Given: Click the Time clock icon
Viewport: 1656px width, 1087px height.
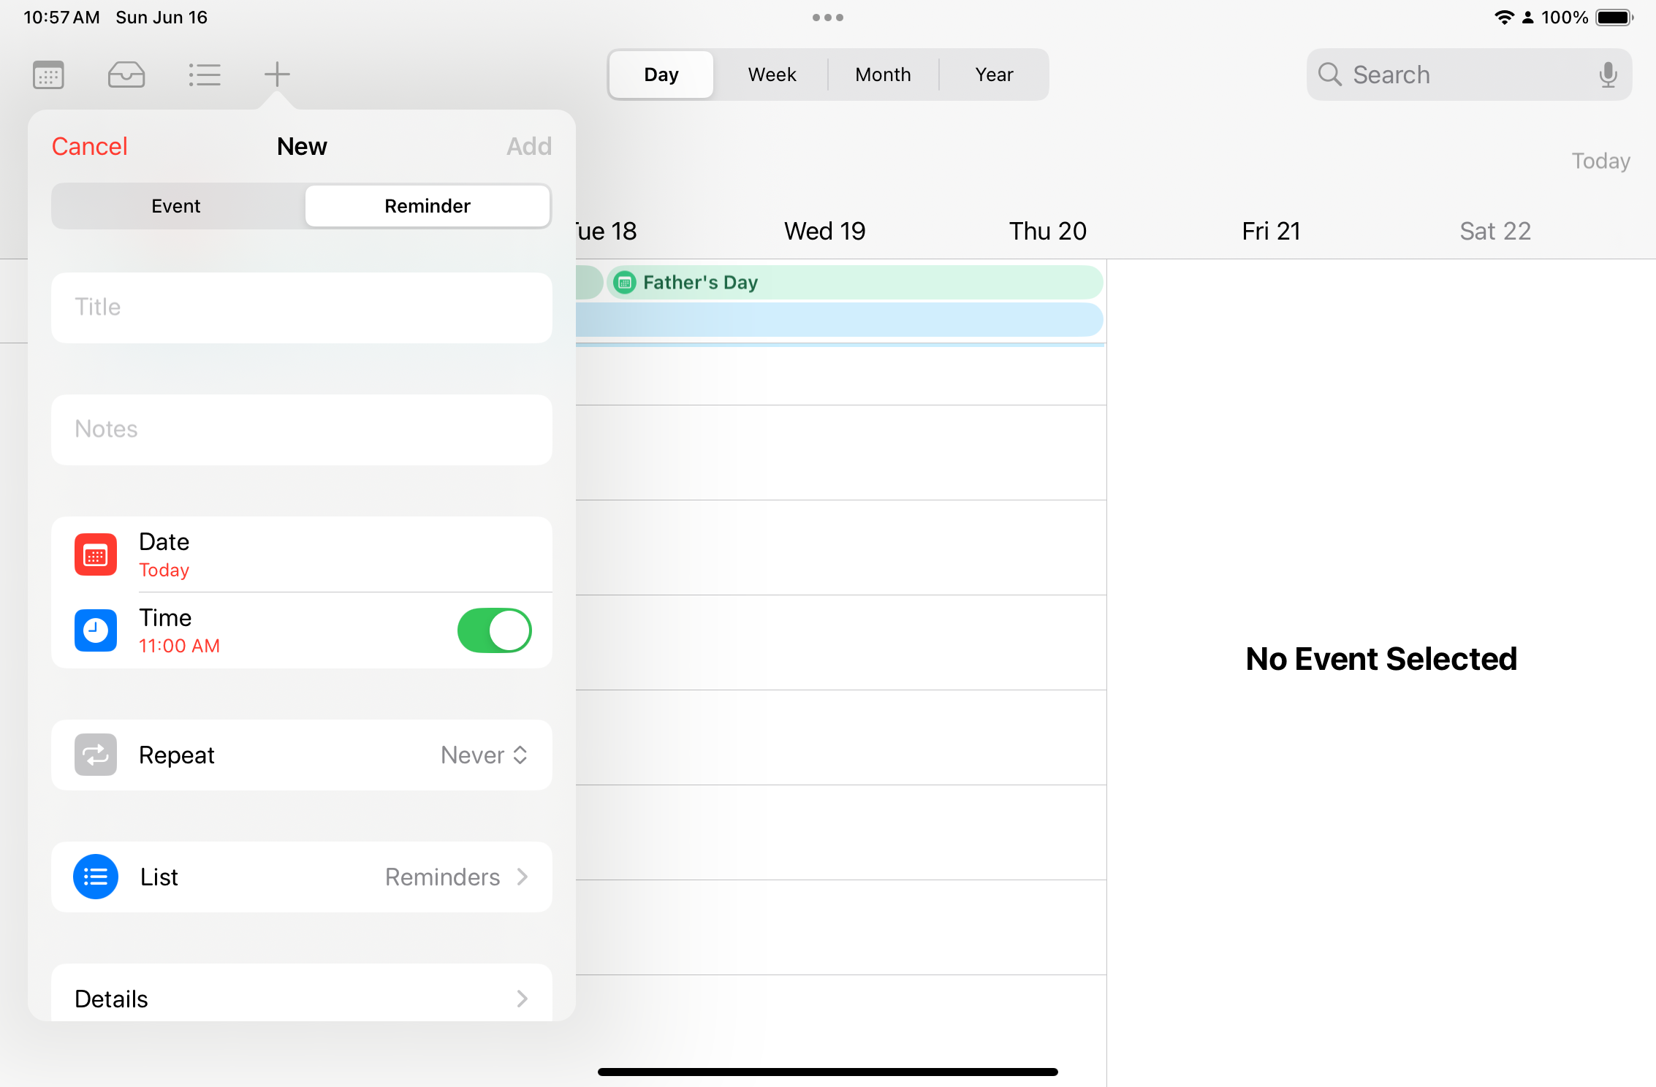Looking at the screenshot, I should coord(97,630).
